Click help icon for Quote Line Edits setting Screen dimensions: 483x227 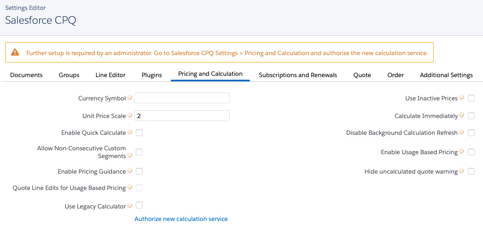click(x=130, y=187)
